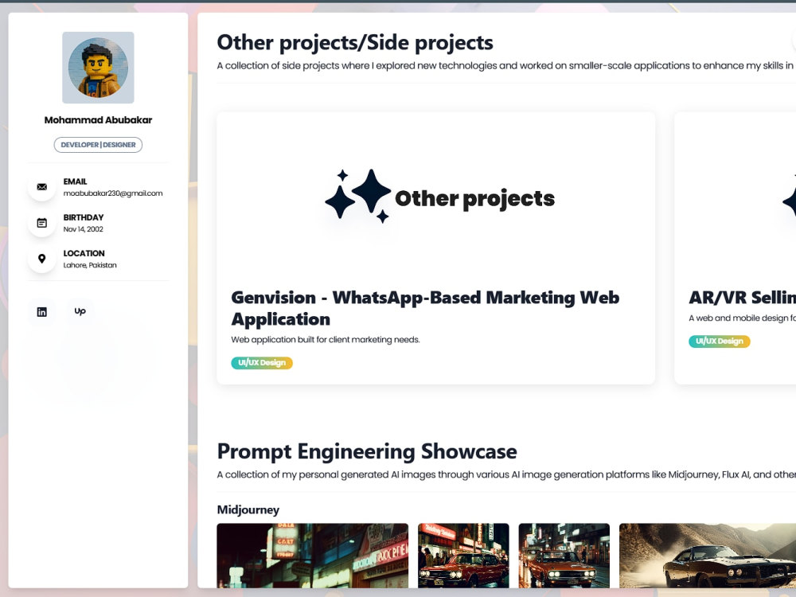Screen dimensions: 796x597
Task: Click the DEVELOPER | DESIGNER badge
Action: pos(98,145)
